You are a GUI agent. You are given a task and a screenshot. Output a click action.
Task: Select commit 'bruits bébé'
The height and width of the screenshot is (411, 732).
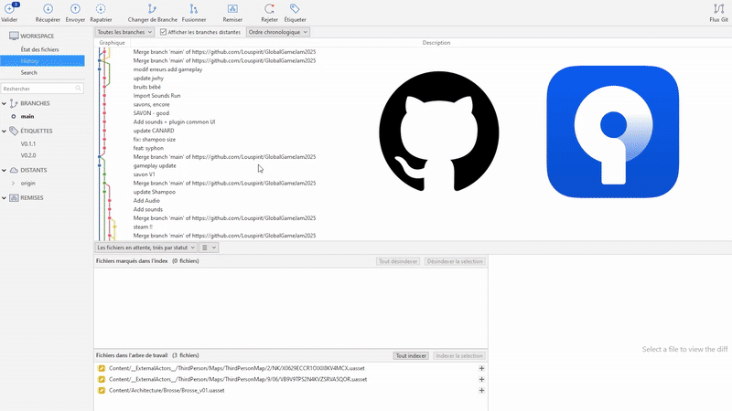coord(147,87)
